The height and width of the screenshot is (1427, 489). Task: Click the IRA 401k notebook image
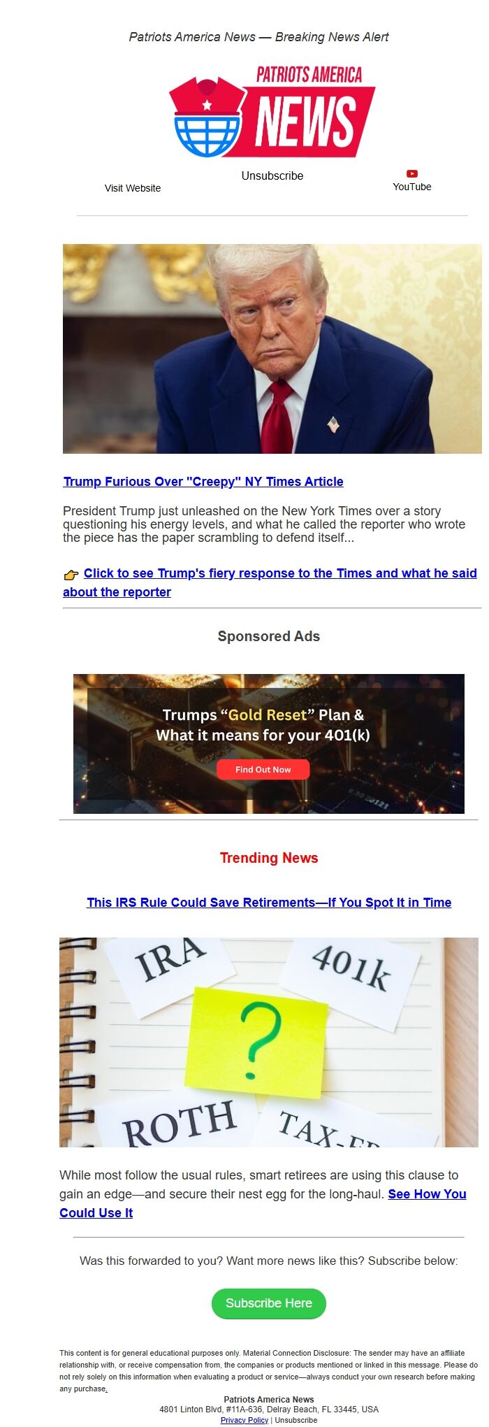click(269, 1042)
